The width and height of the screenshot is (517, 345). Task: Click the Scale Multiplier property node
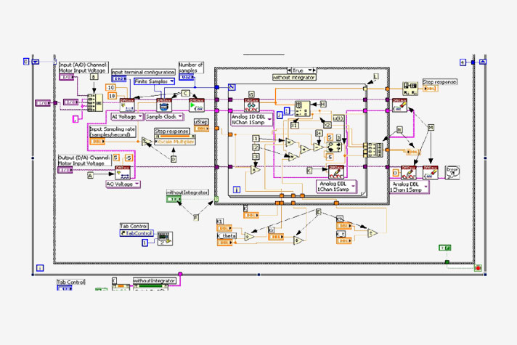click(x=174, y=141)
